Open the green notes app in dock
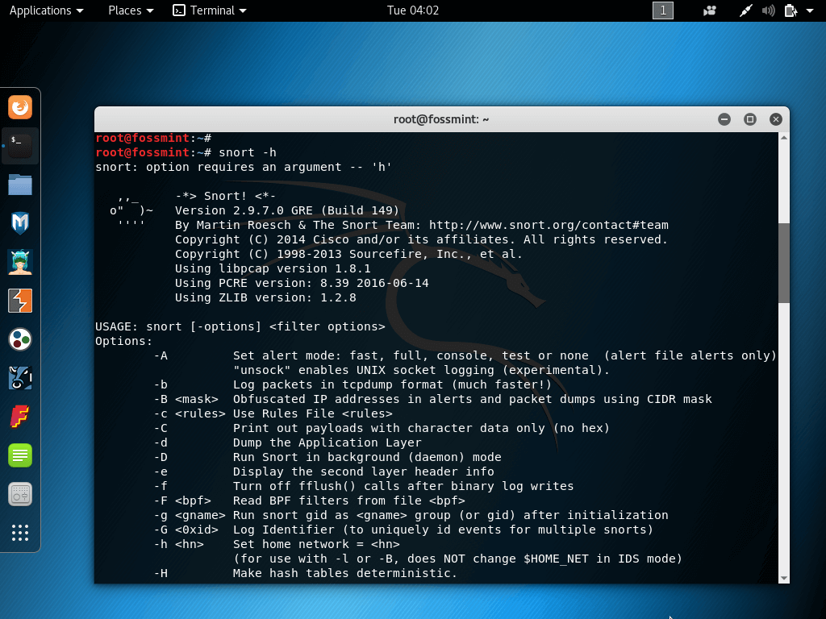 tap(20, 455)
